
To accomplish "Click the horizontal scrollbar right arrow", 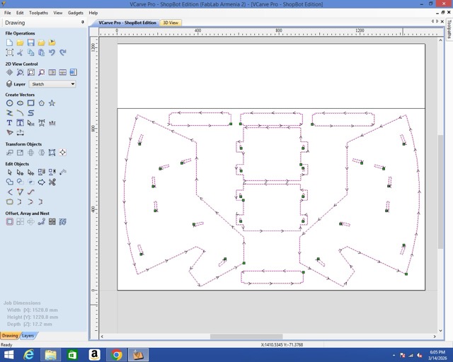I will (435, 337).
